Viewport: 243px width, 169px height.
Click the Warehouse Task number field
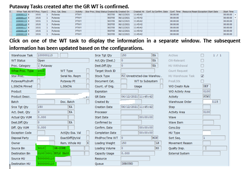tap(48, 55)
